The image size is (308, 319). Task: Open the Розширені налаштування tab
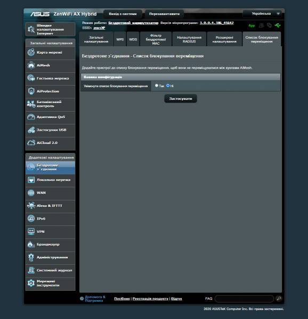[224, 39]
